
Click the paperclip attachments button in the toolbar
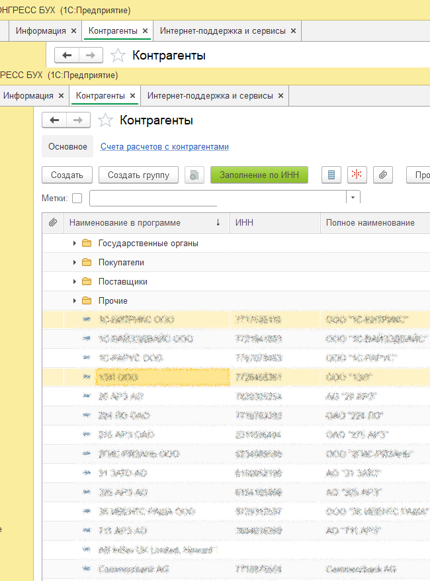[x=383, y=175]
